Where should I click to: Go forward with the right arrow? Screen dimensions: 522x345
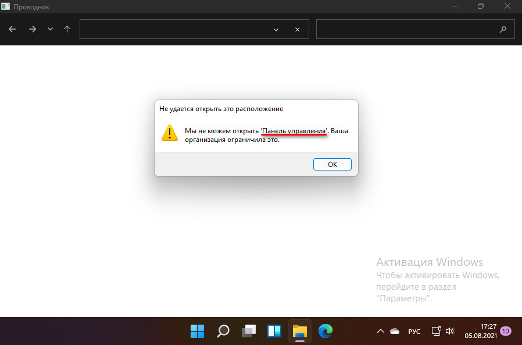point(33,29)
